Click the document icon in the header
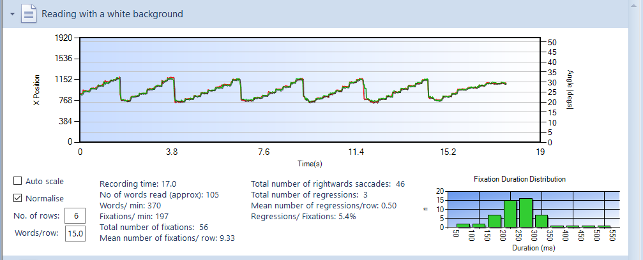The width and height of the screenshot is (643, 260). click(x=29, y=13)
